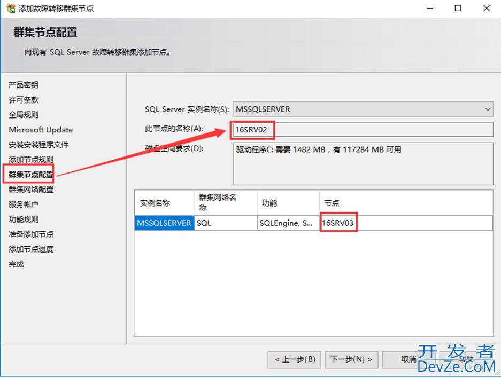Click the 取消 cancel button
The width and height of the screenshot is (501, 378).
pyautogui.click(x=408, y=360)
